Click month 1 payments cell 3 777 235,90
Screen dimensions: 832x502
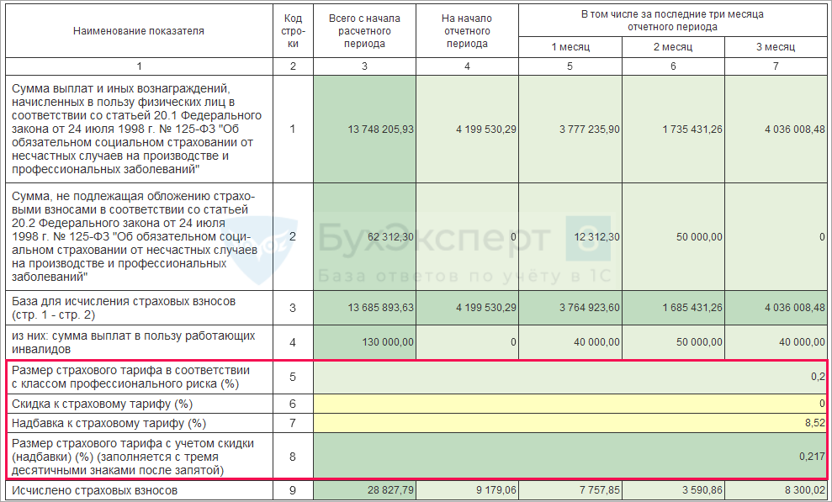570,129
